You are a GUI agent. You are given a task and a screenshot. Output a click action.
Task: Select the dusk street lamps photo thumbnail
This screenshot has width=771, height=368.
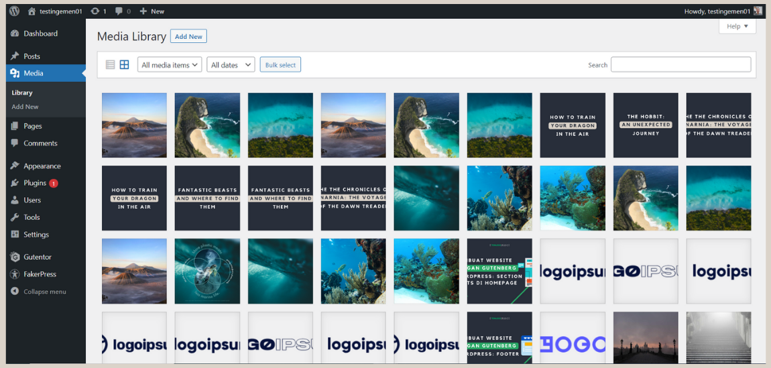click(x=646, y=338)
